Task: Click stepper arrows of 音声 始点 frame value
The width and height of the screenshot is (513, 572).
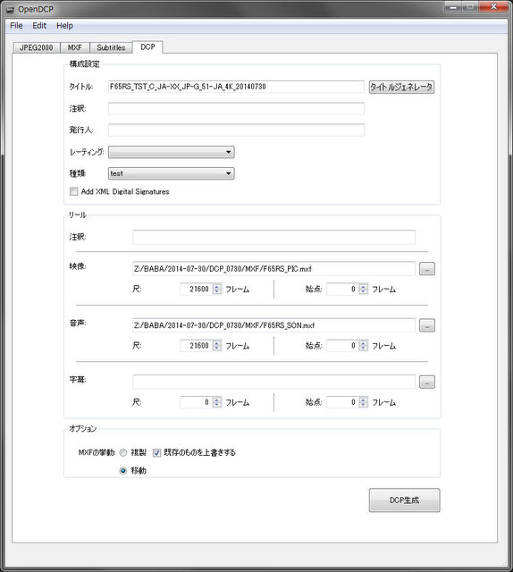Action: [363, 346]
